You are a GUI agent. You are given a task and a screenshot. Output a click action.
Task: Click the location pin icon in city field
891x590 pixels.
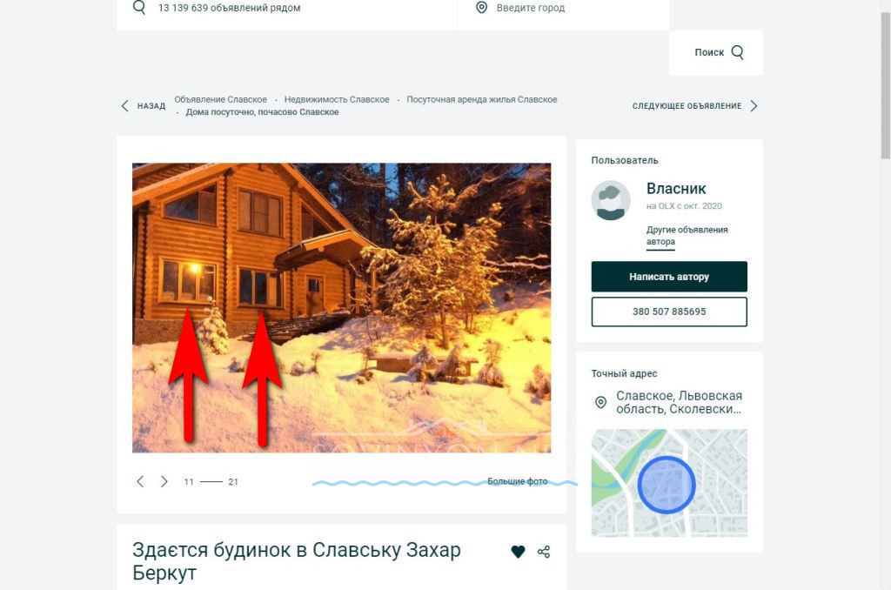click(x=481, y=8)
